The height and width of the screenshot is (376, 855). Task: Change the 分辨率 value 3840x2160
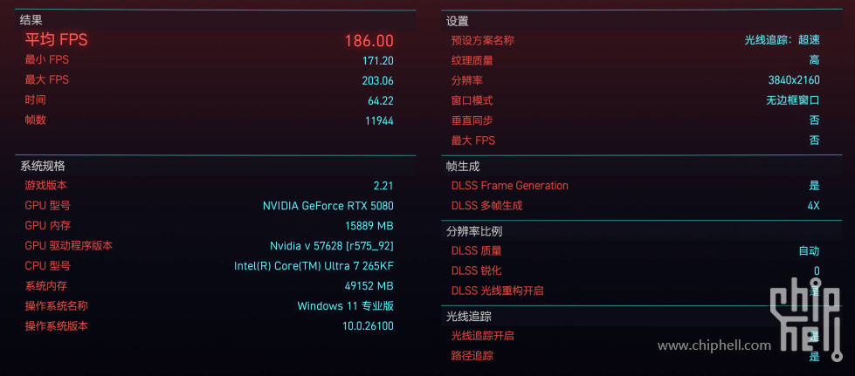794,80
